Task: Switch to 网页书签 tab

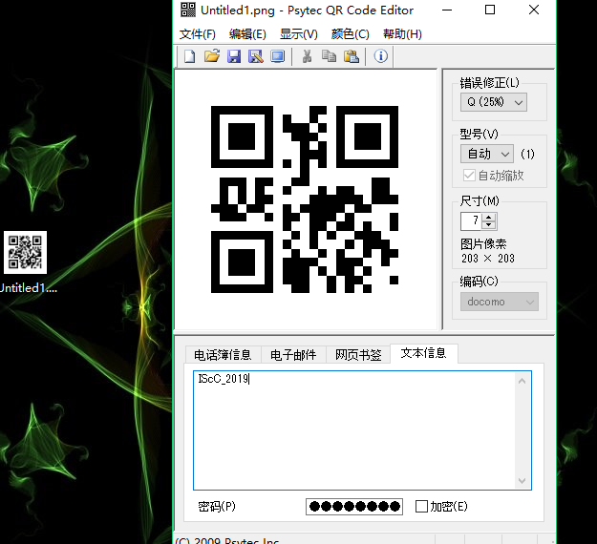Action: [358, 354]
